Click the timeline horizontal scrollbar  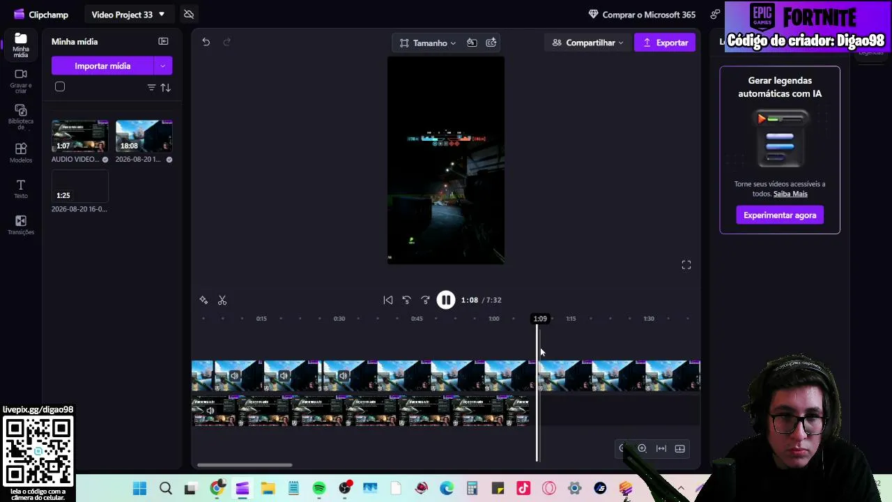(245, 465)
